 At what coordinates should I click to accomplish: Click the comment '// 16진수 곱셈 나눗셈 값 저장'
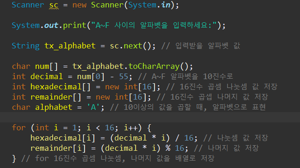click(x=222, y=87)
